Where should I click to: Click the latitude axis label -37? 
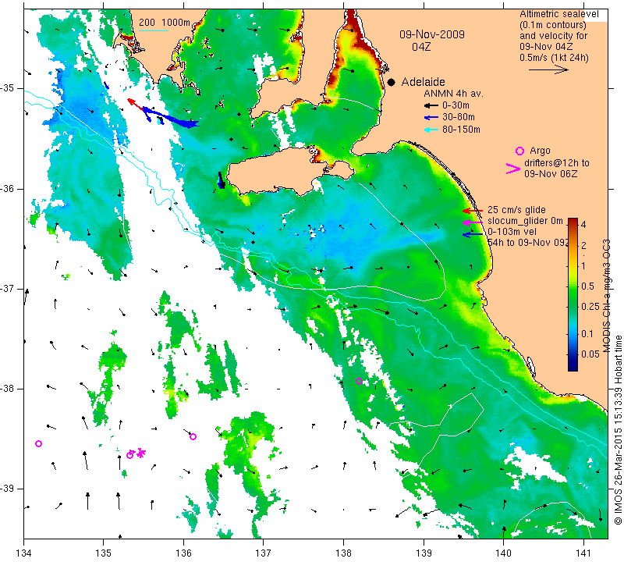point(8,288)
